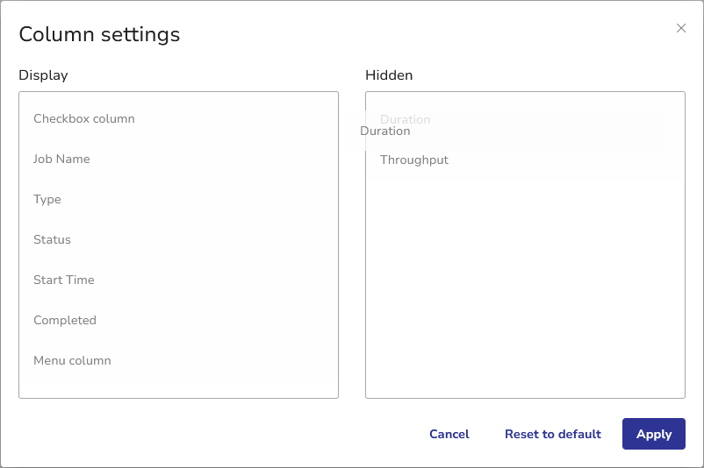
Task: Cancel the column settings changes
Action: pos(449,434)
